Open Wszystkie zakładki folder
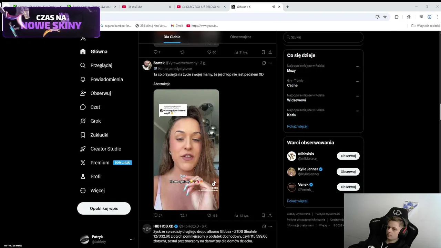The height and width of the screenshot is (248, 441). 425,25
